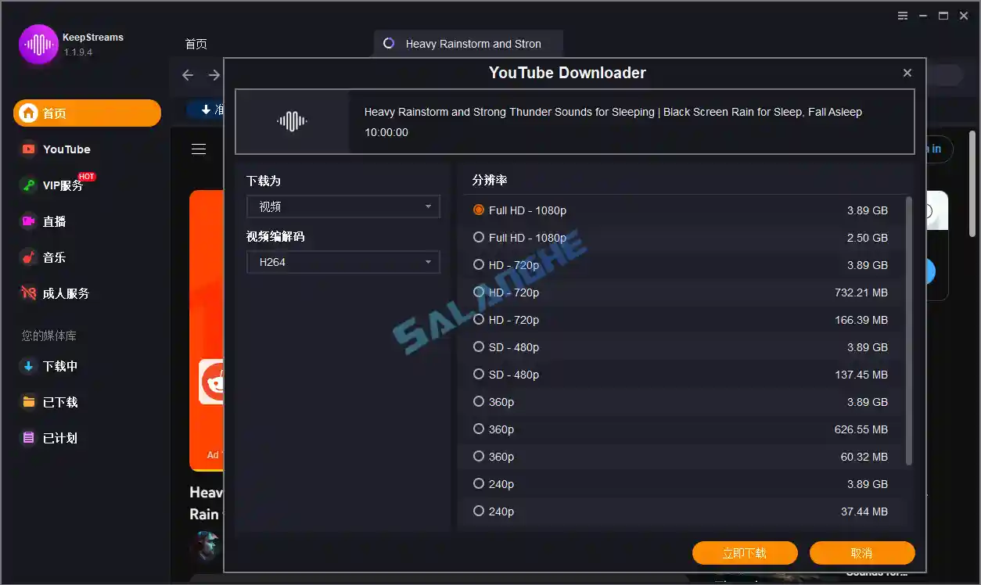Click the KeepStreams logo icon
Image resolution: width=981 pixels, height=585 pixels.
(38, 45)
